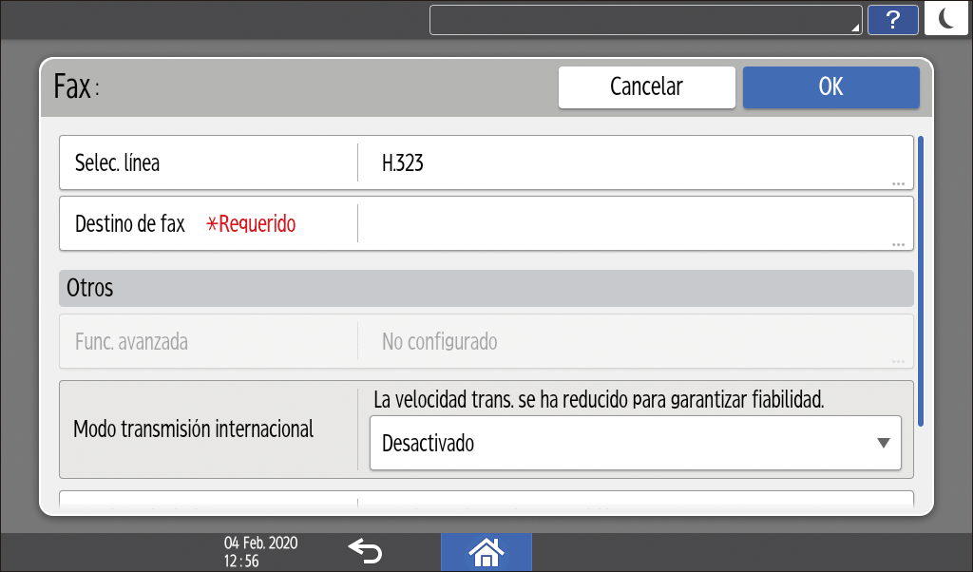Click the ellipsis on Destino de fax row
This screenshot has width=973, height=572.
tap(898, 244)
